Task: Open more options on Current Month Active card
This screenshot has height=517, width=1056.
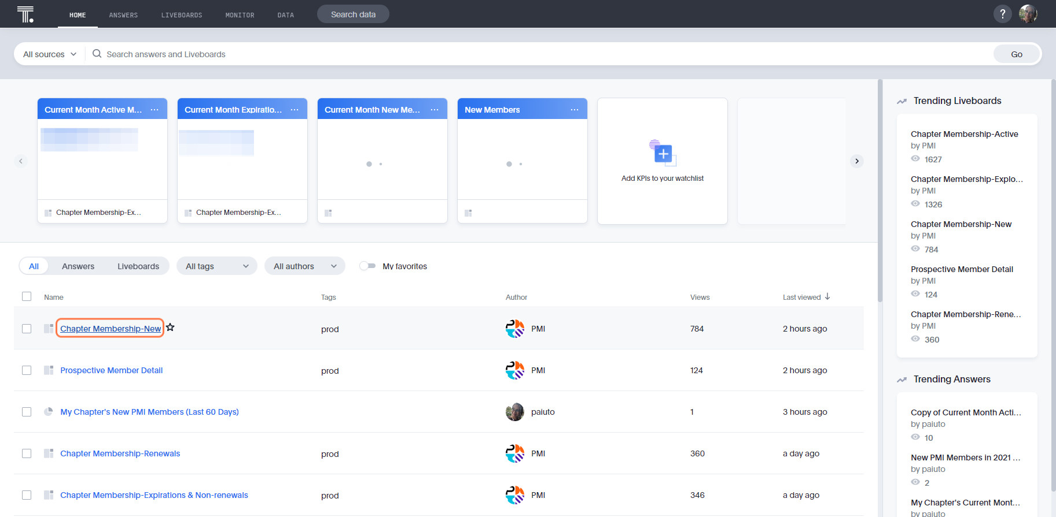Action: pos(154,110)
